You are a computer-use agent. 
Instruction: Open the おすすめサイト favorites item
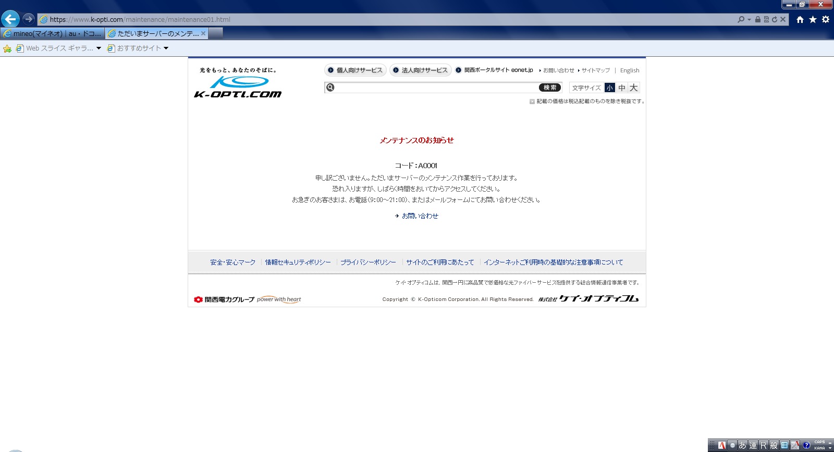coord(134,48)
